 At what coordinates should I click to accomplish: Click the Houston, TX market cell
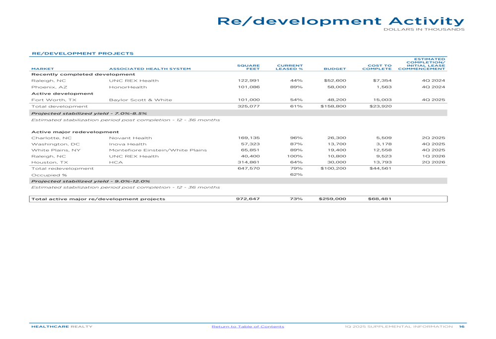(x=50, y=162)
